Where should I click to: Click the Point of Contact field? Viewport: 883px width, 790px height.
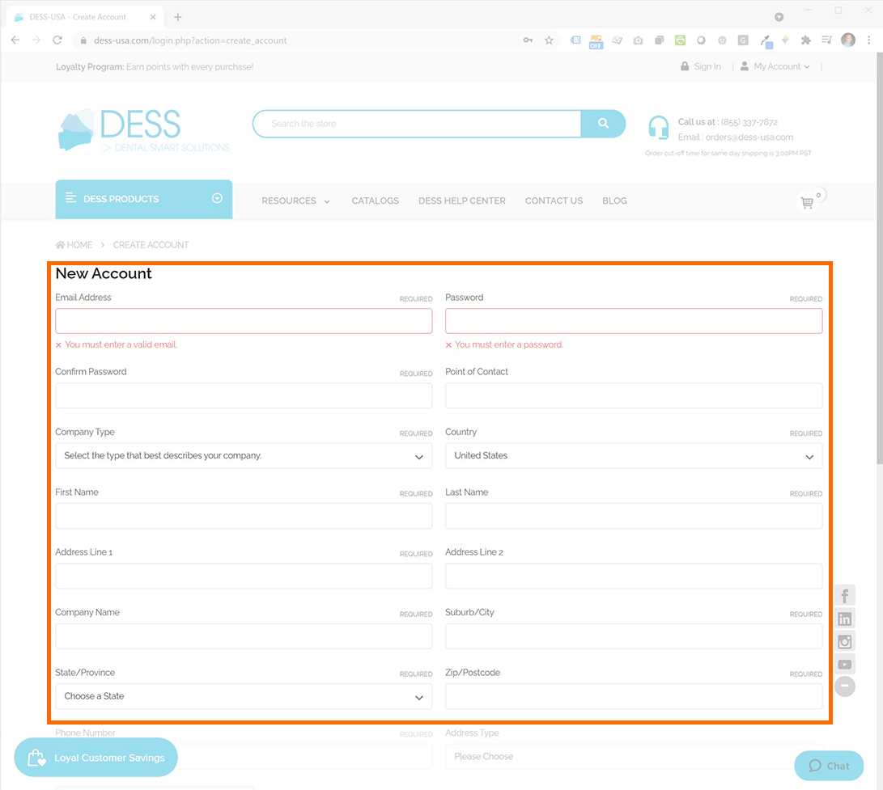[x=634, y=395]
